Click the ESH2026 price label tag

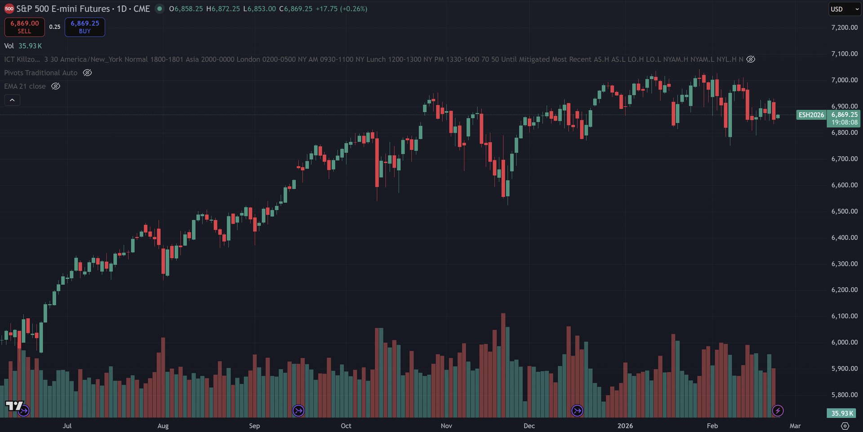click(x=811, y=115)
